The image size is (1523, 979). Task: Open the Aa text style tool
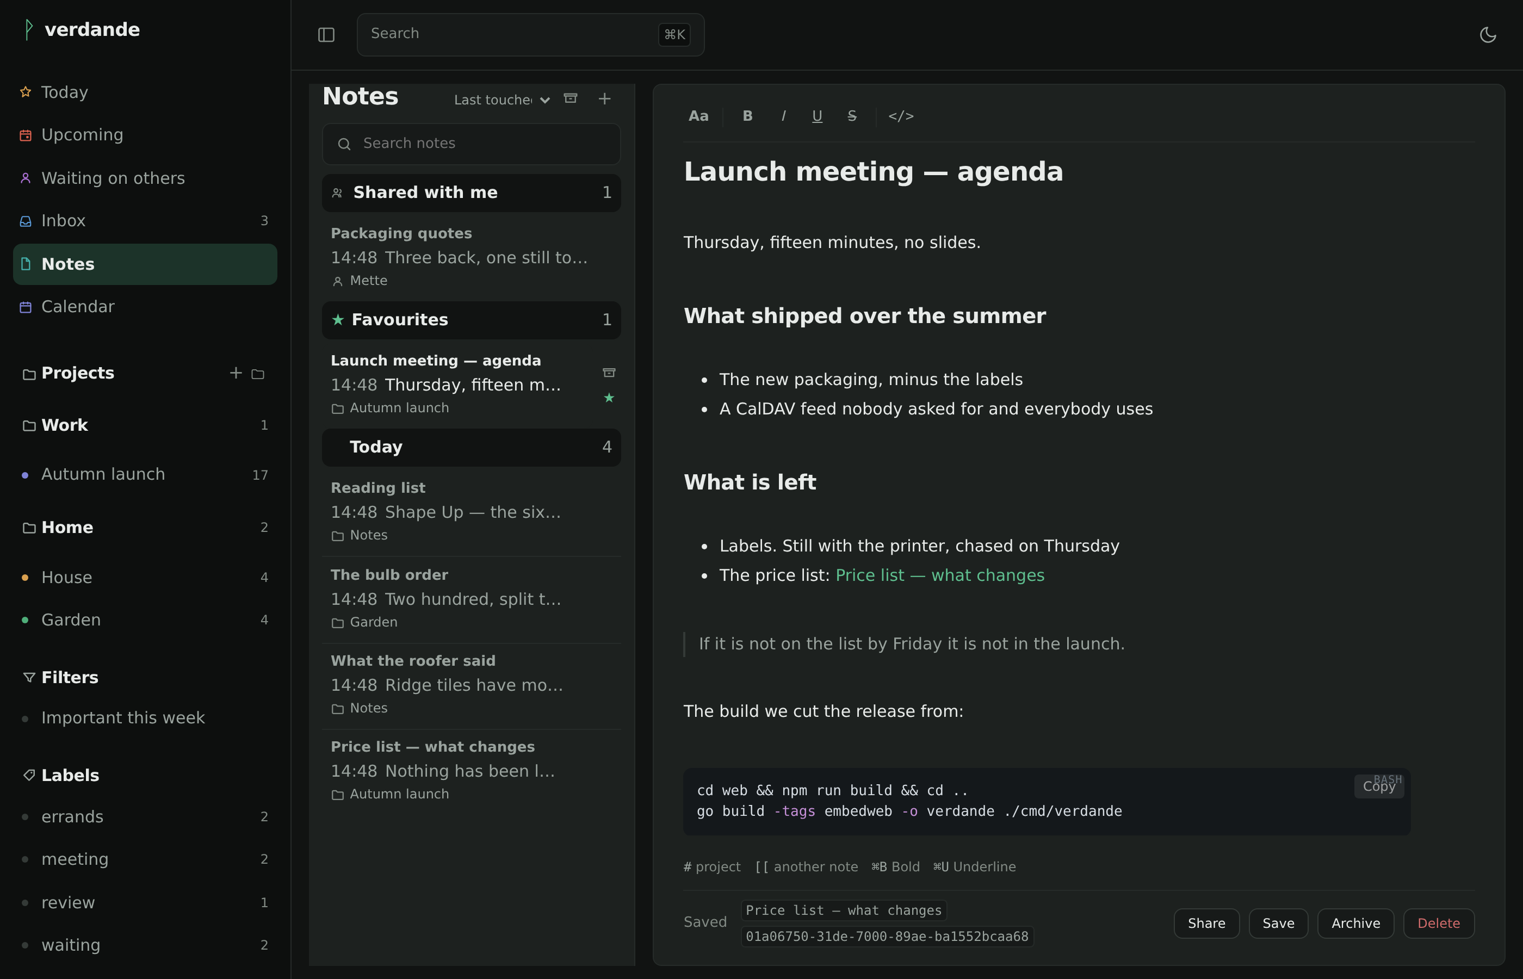click(698, 116)
